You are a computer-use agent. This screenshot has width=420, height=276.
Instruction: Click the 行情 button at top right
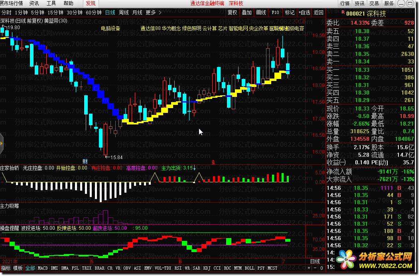coord(345,4)
